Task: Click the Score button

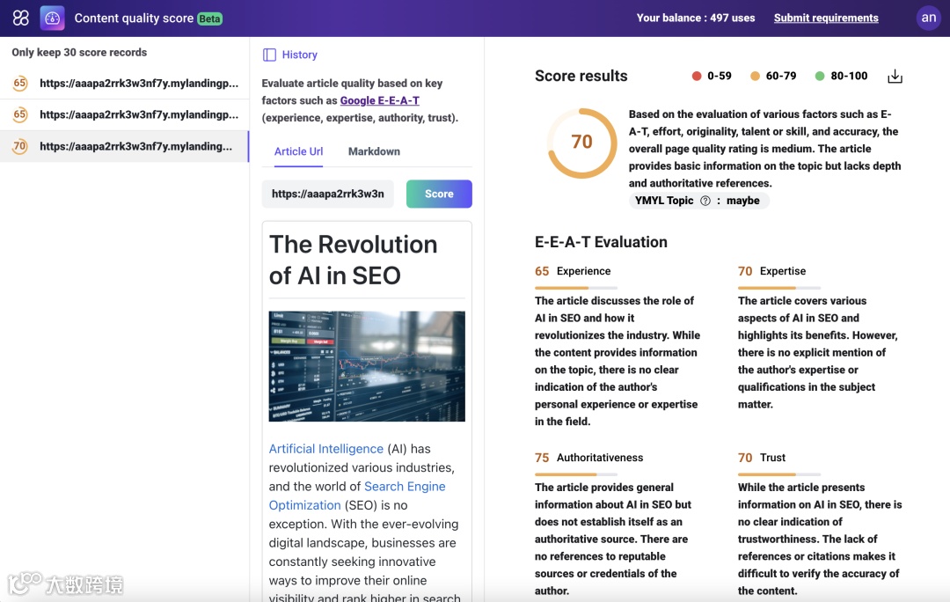Action: [x=439, y=194]
